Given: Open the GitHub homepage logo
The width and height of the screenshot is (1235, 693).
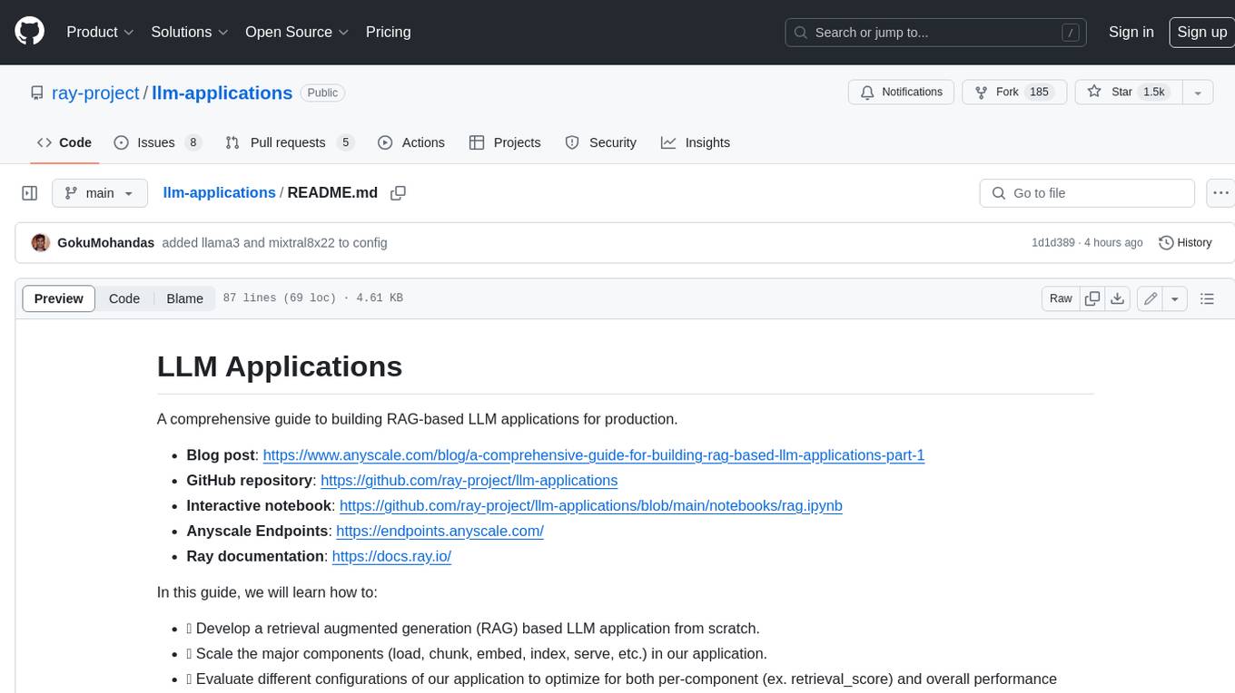Looking at the screenshot, I should [29, 32].
